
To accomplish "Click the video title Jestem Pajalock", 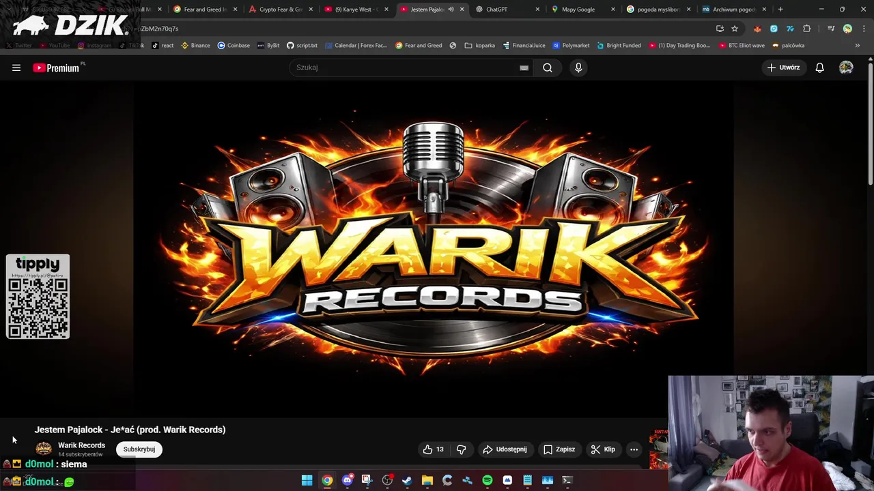I will pyautogui.click(x=130, y=430).
